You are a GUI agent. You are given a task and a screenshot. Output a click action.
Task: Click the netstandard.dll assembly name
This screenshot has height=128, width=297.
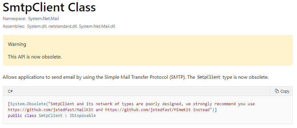point(63,26)
